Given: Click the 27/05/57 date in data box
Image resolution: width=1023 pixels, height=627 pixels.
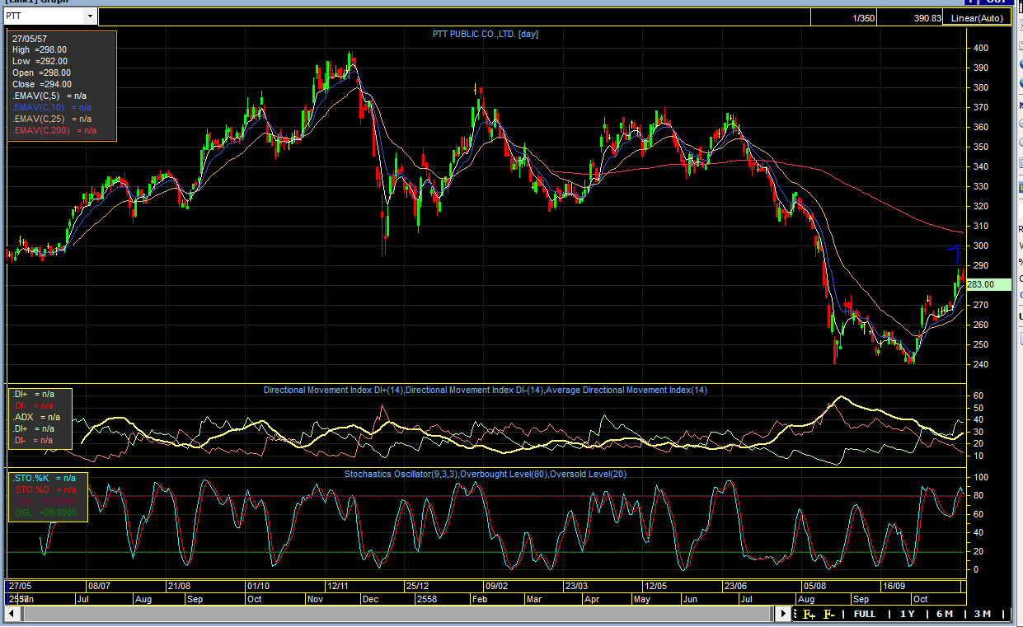Looking at the screenshot, I should pyautogui.click(x=30, y=38).
